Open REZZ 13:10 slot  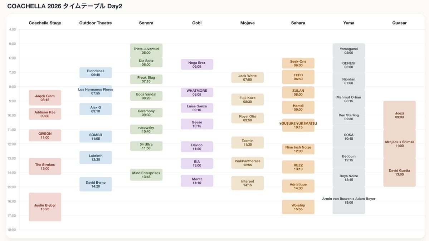coord(298,167)
